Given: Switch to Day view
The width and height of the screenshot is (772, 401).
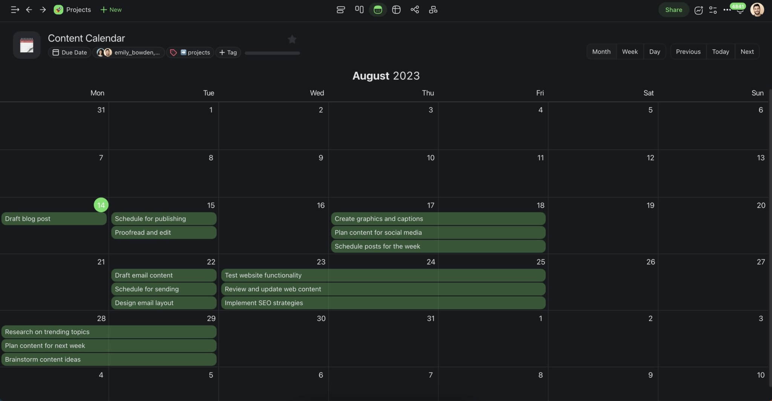Looking at the screenshot, I should pyautogui.click(x=654, y=52).
